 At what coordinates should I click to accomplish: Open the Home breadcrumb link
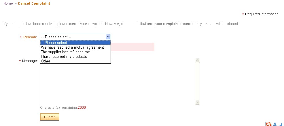8,3
